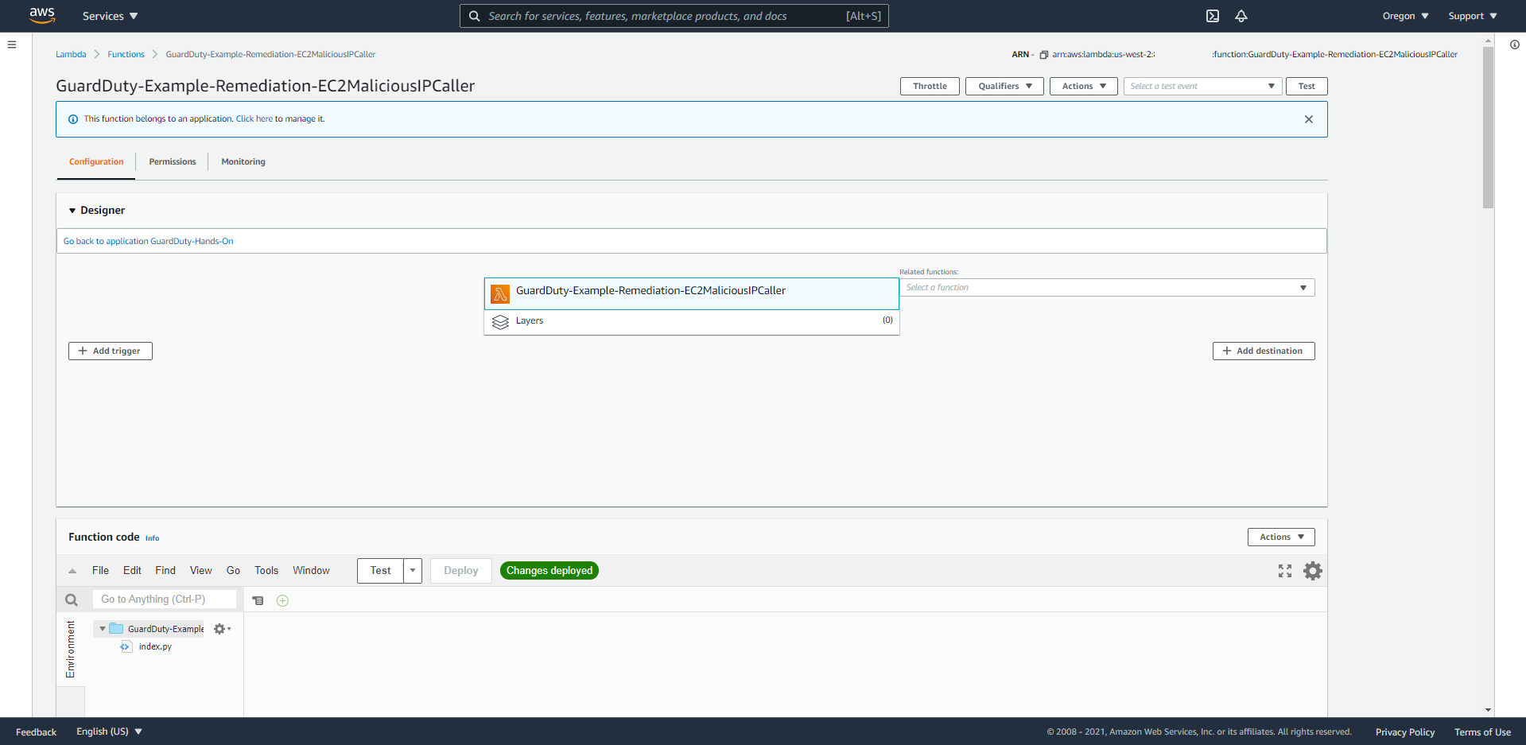Copy the function ARN icon
Image resolution: width=1526 pixels, height=745 pixels.
click(1044, 55)
